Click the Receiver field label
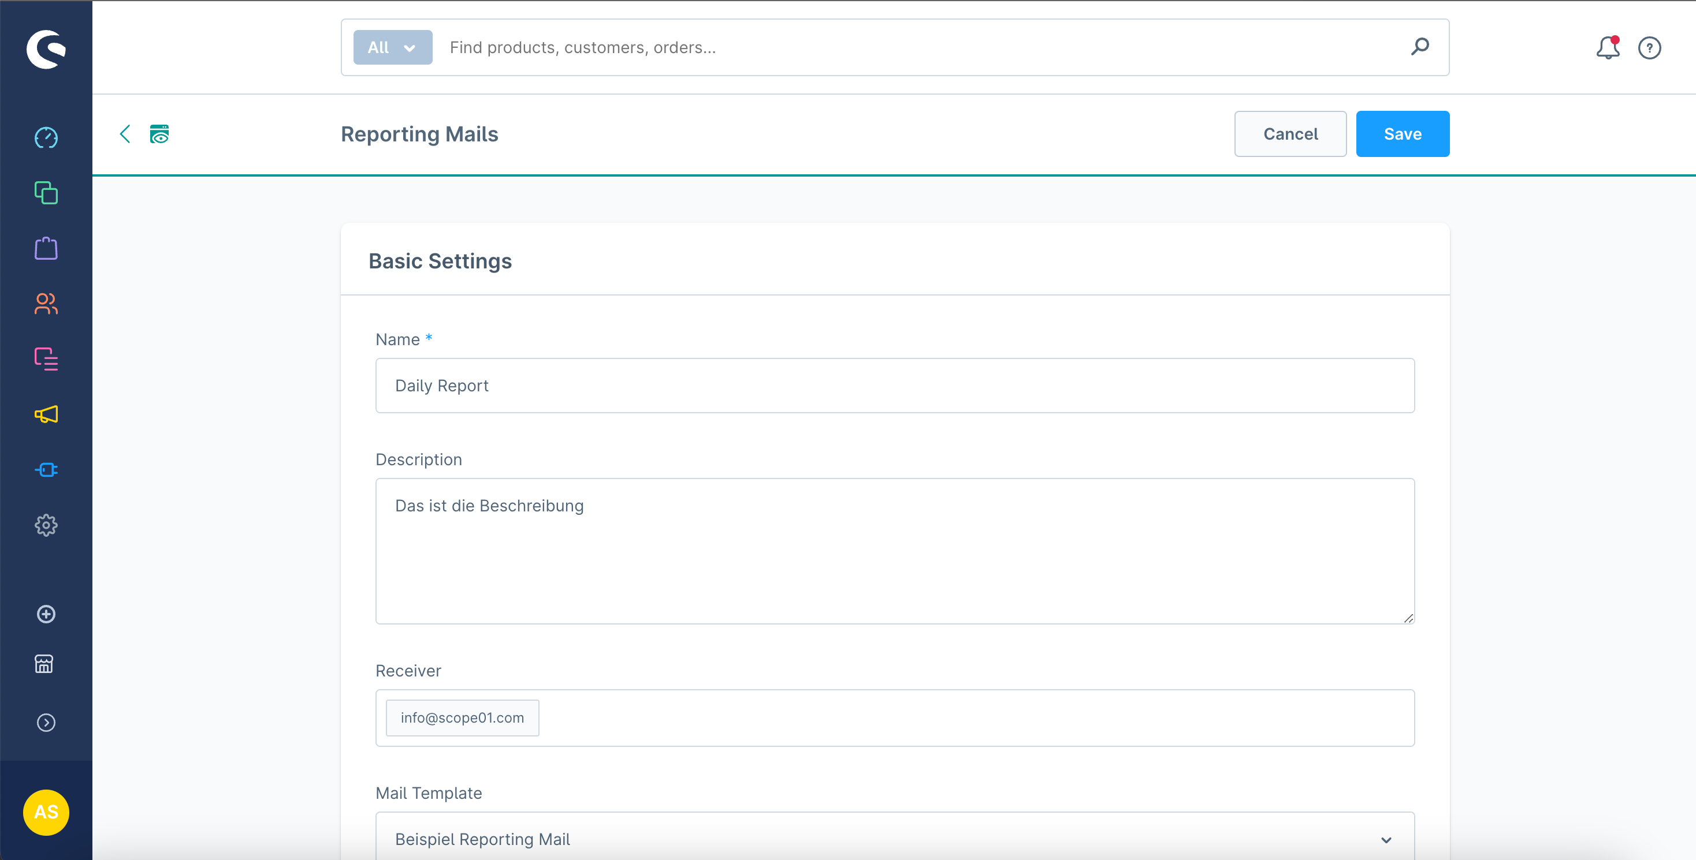 408,671
